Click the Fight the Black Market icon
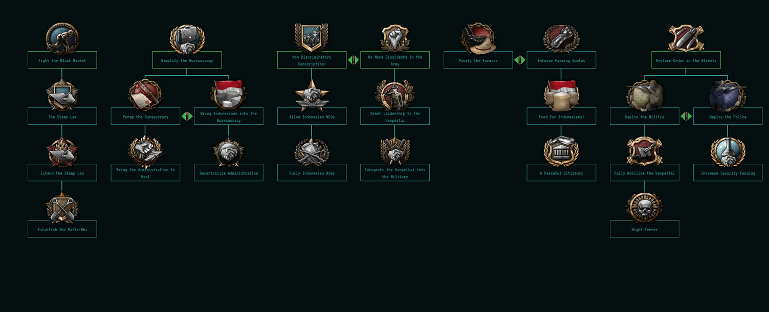The width and height of the screenshot is (769, 312). (x=62, y=38)
